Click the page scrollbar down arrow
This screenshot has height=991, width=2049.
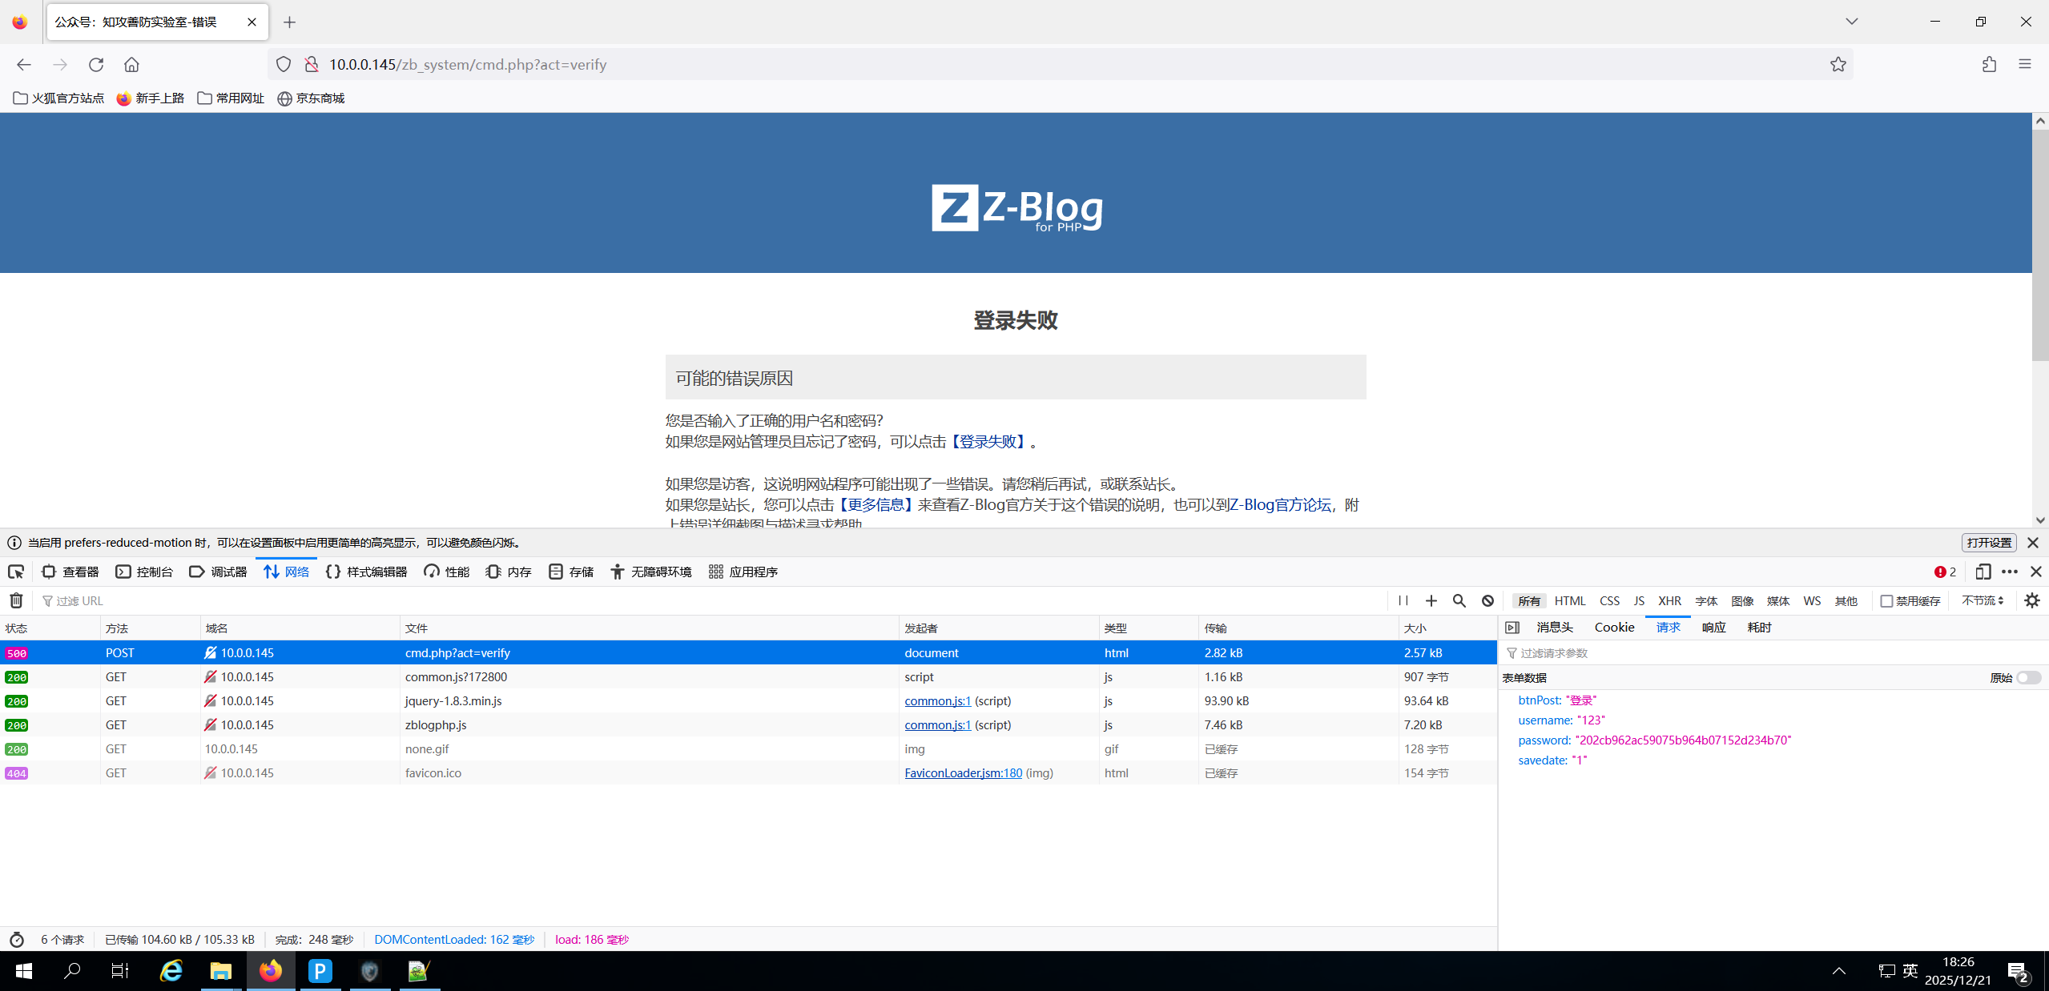click(x=2040, y=520)
